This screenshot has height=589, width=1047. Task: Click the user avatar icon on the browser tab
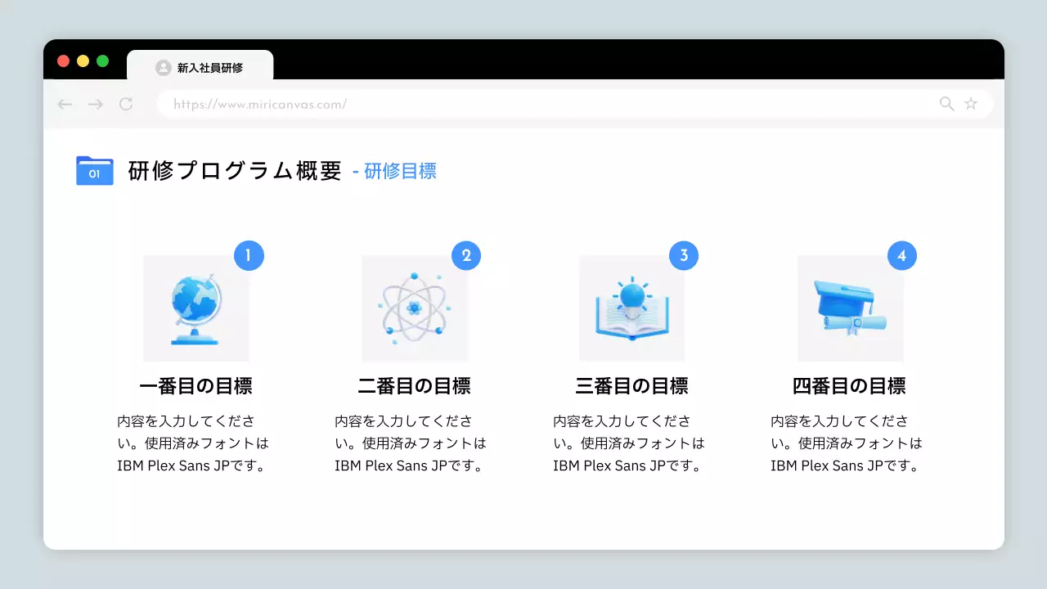click(163, 67)
